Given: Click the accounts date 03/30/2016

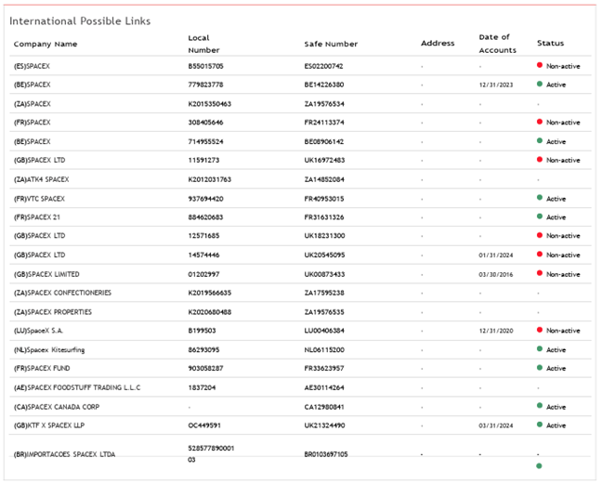Looking at the screenshot, I should [496, 275].
